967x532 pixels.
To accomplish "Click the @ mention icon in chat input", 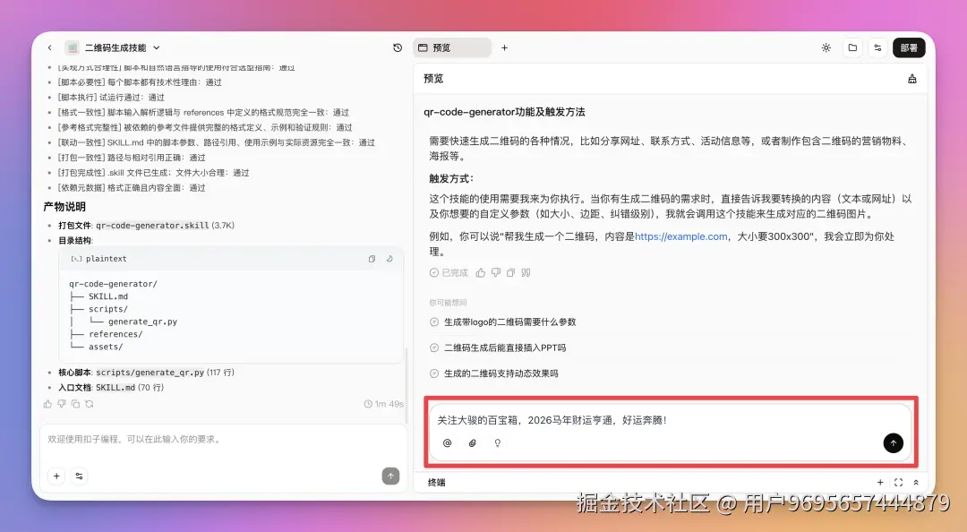I will tap(448, 442).
